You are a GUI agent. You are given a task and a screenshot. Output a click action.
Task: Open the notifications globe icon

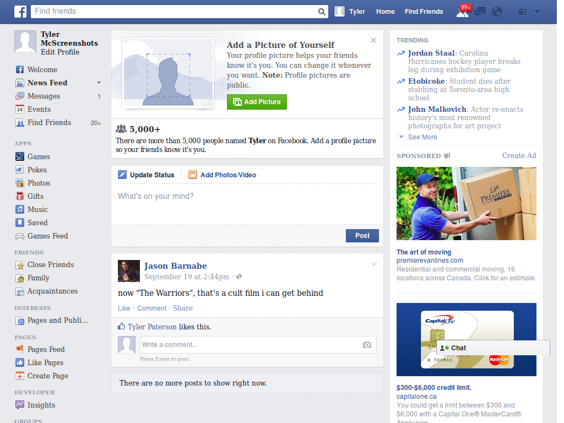tap(497, 12)
